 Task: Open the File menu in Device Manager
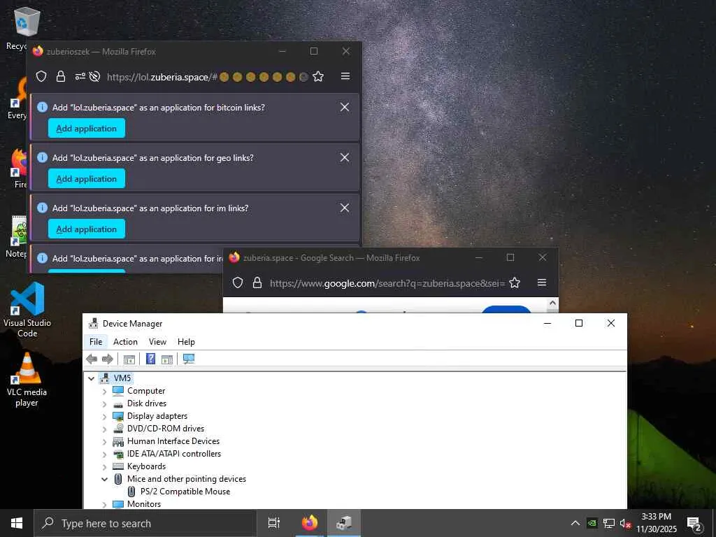point(96,341)
